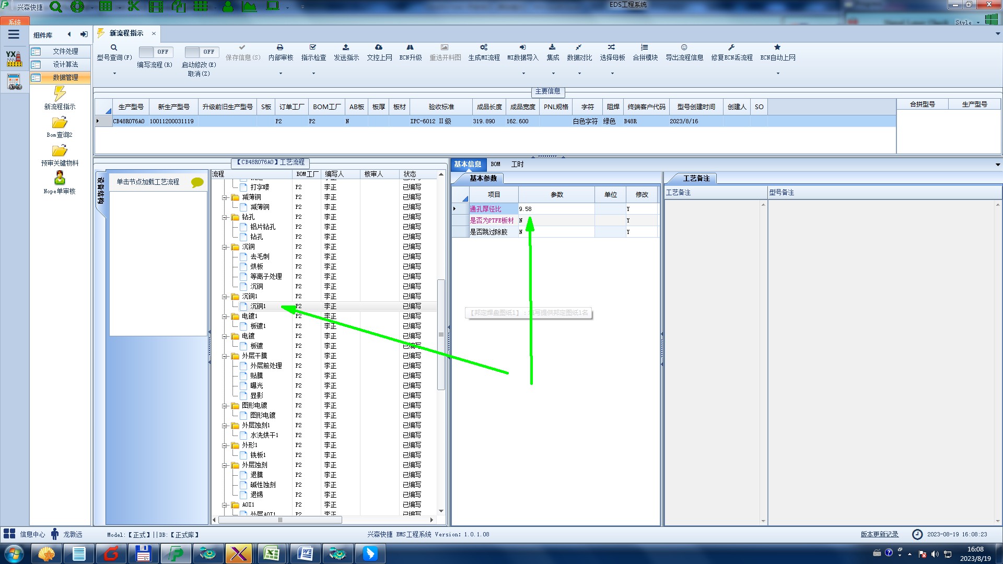Select data row CB48R076A0 in main grid

pyautogui.click(x=495, y=121)
